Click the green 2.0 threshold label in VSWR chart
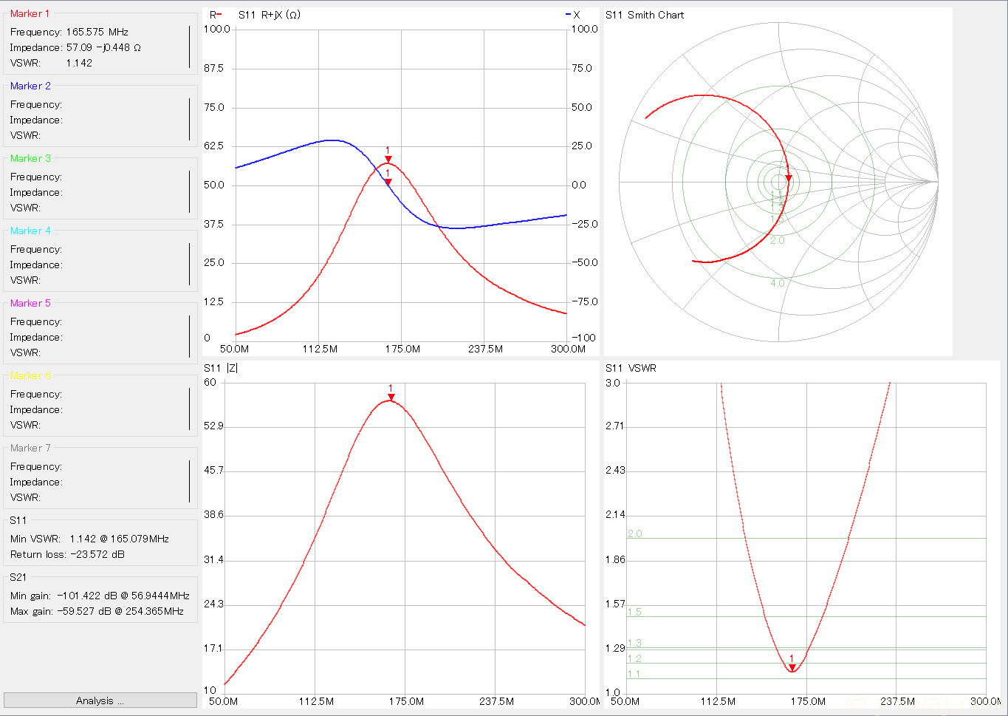1008x716 pixels. (634, 533)
